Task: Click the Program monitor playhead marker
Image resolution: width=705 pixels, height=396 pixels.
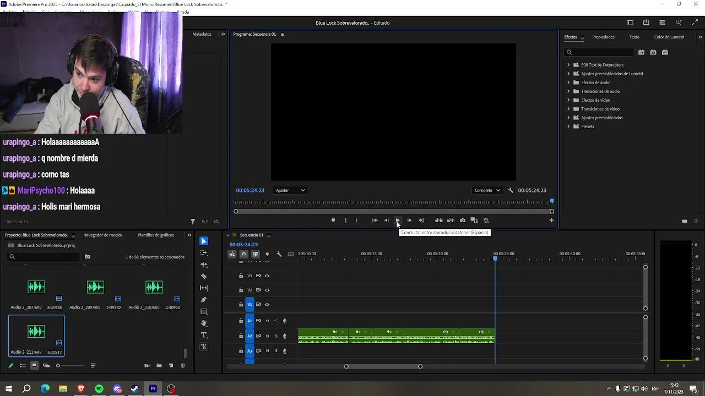Action: [x=551, y=201]
